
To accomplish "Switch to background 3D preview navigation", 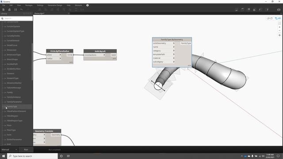I will coord(270,18).
